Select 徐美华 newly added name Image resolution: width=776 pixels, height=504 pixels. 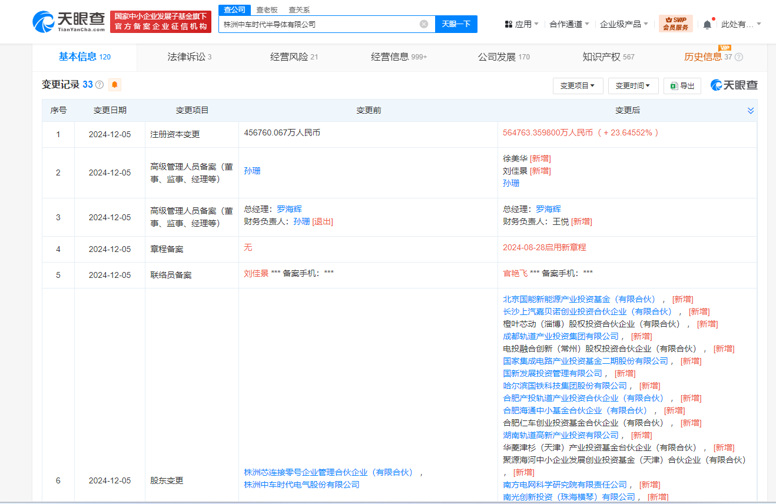click(515, 158)
